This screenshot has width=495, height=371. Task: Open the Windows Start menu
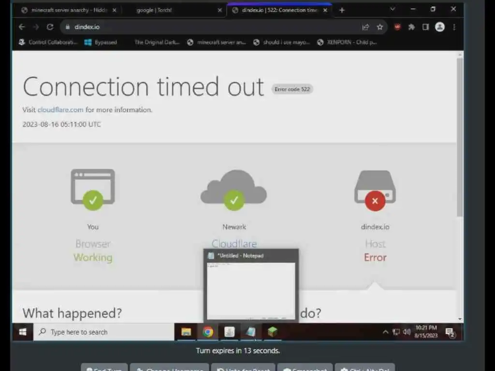(23, 332)
